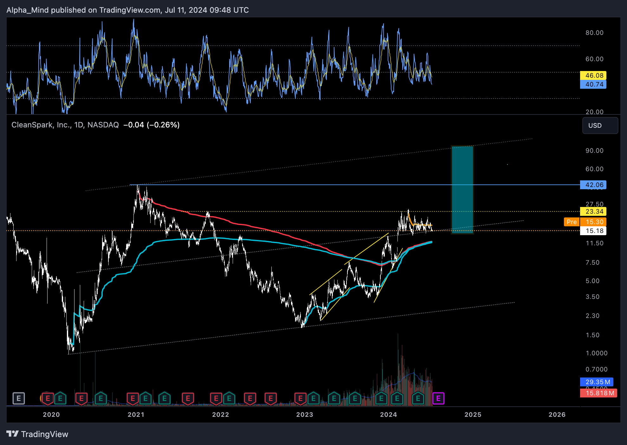Click the orange Pre 15.30 pre-market label
Screen dimensions: 627x445
point(585,222)
